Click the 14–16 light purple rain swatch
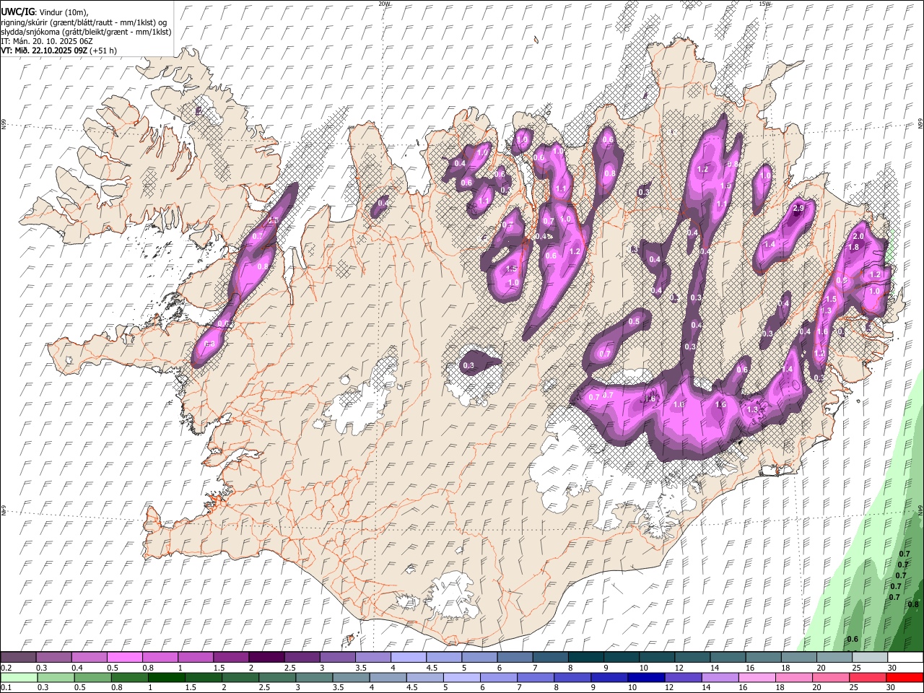The width and height of the screenshot is (924, 693). tap(720, 678)
